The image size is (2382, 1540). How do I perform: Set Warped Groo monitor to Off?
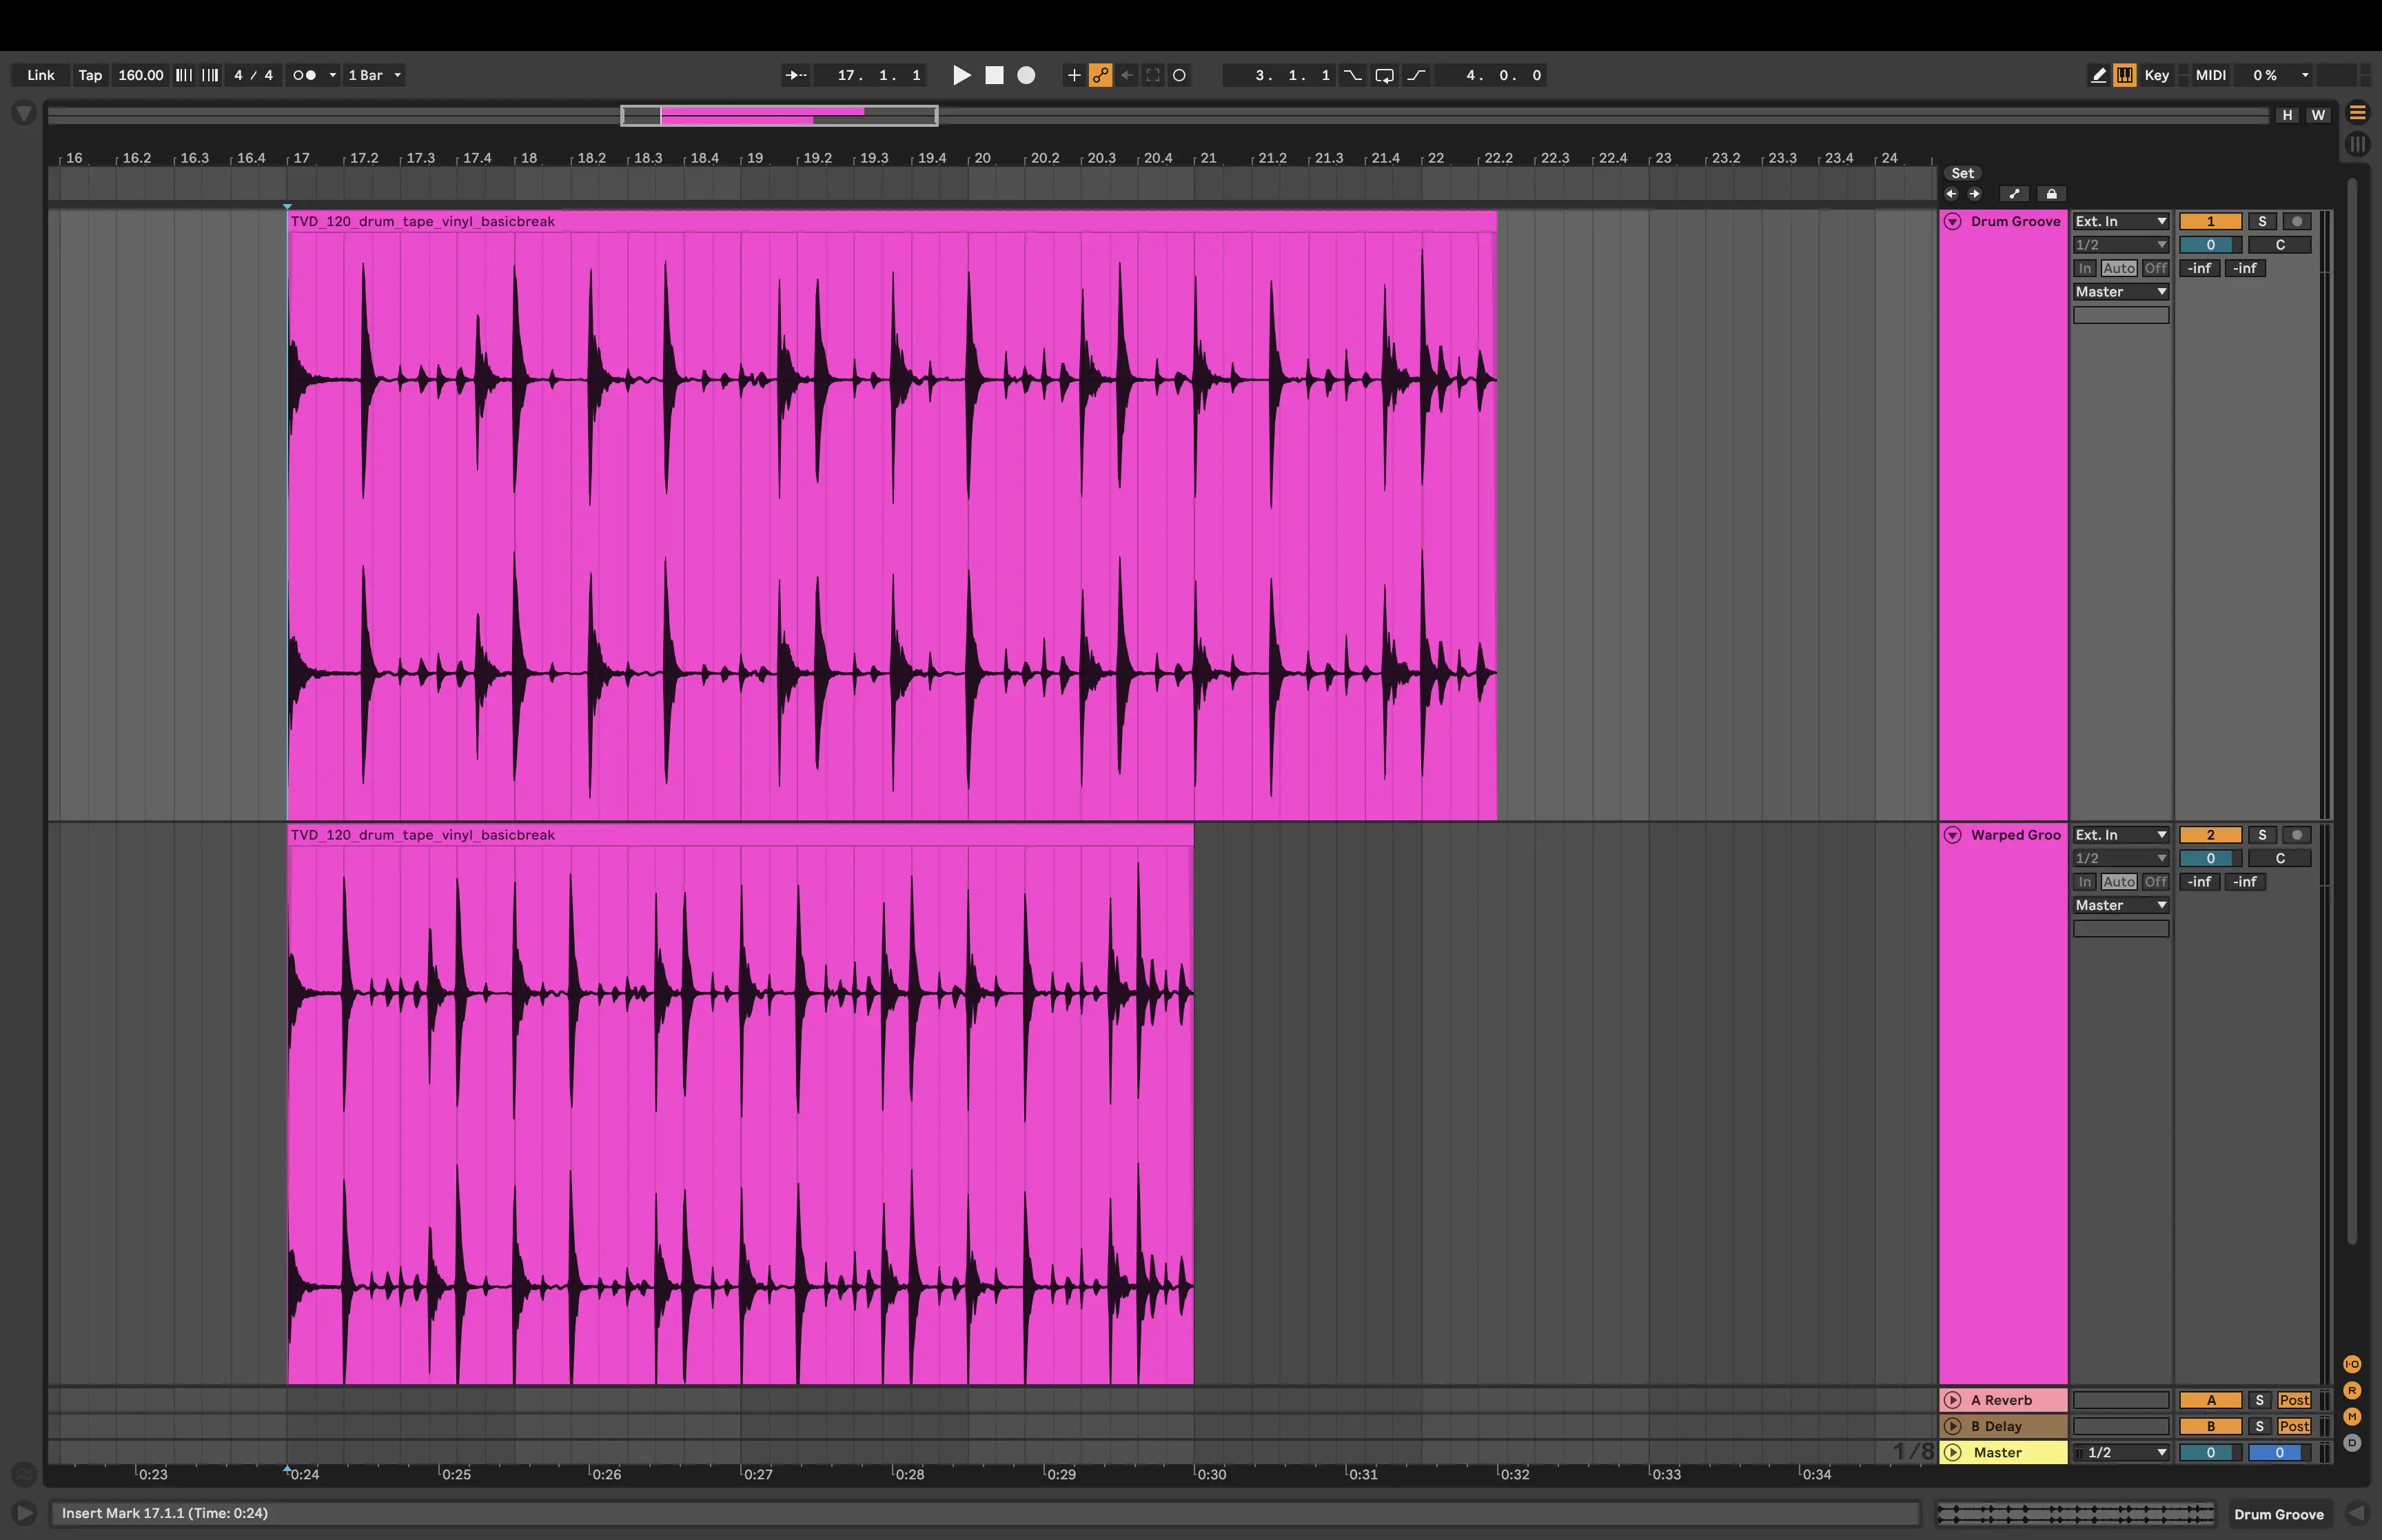[2155, 882]
